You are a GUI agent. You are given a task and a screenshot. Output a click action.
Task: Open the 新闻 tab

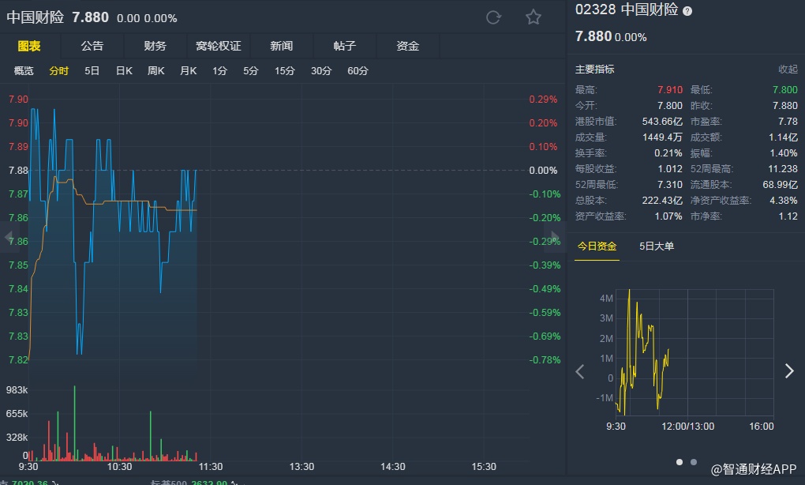click(x=281, y=46)
